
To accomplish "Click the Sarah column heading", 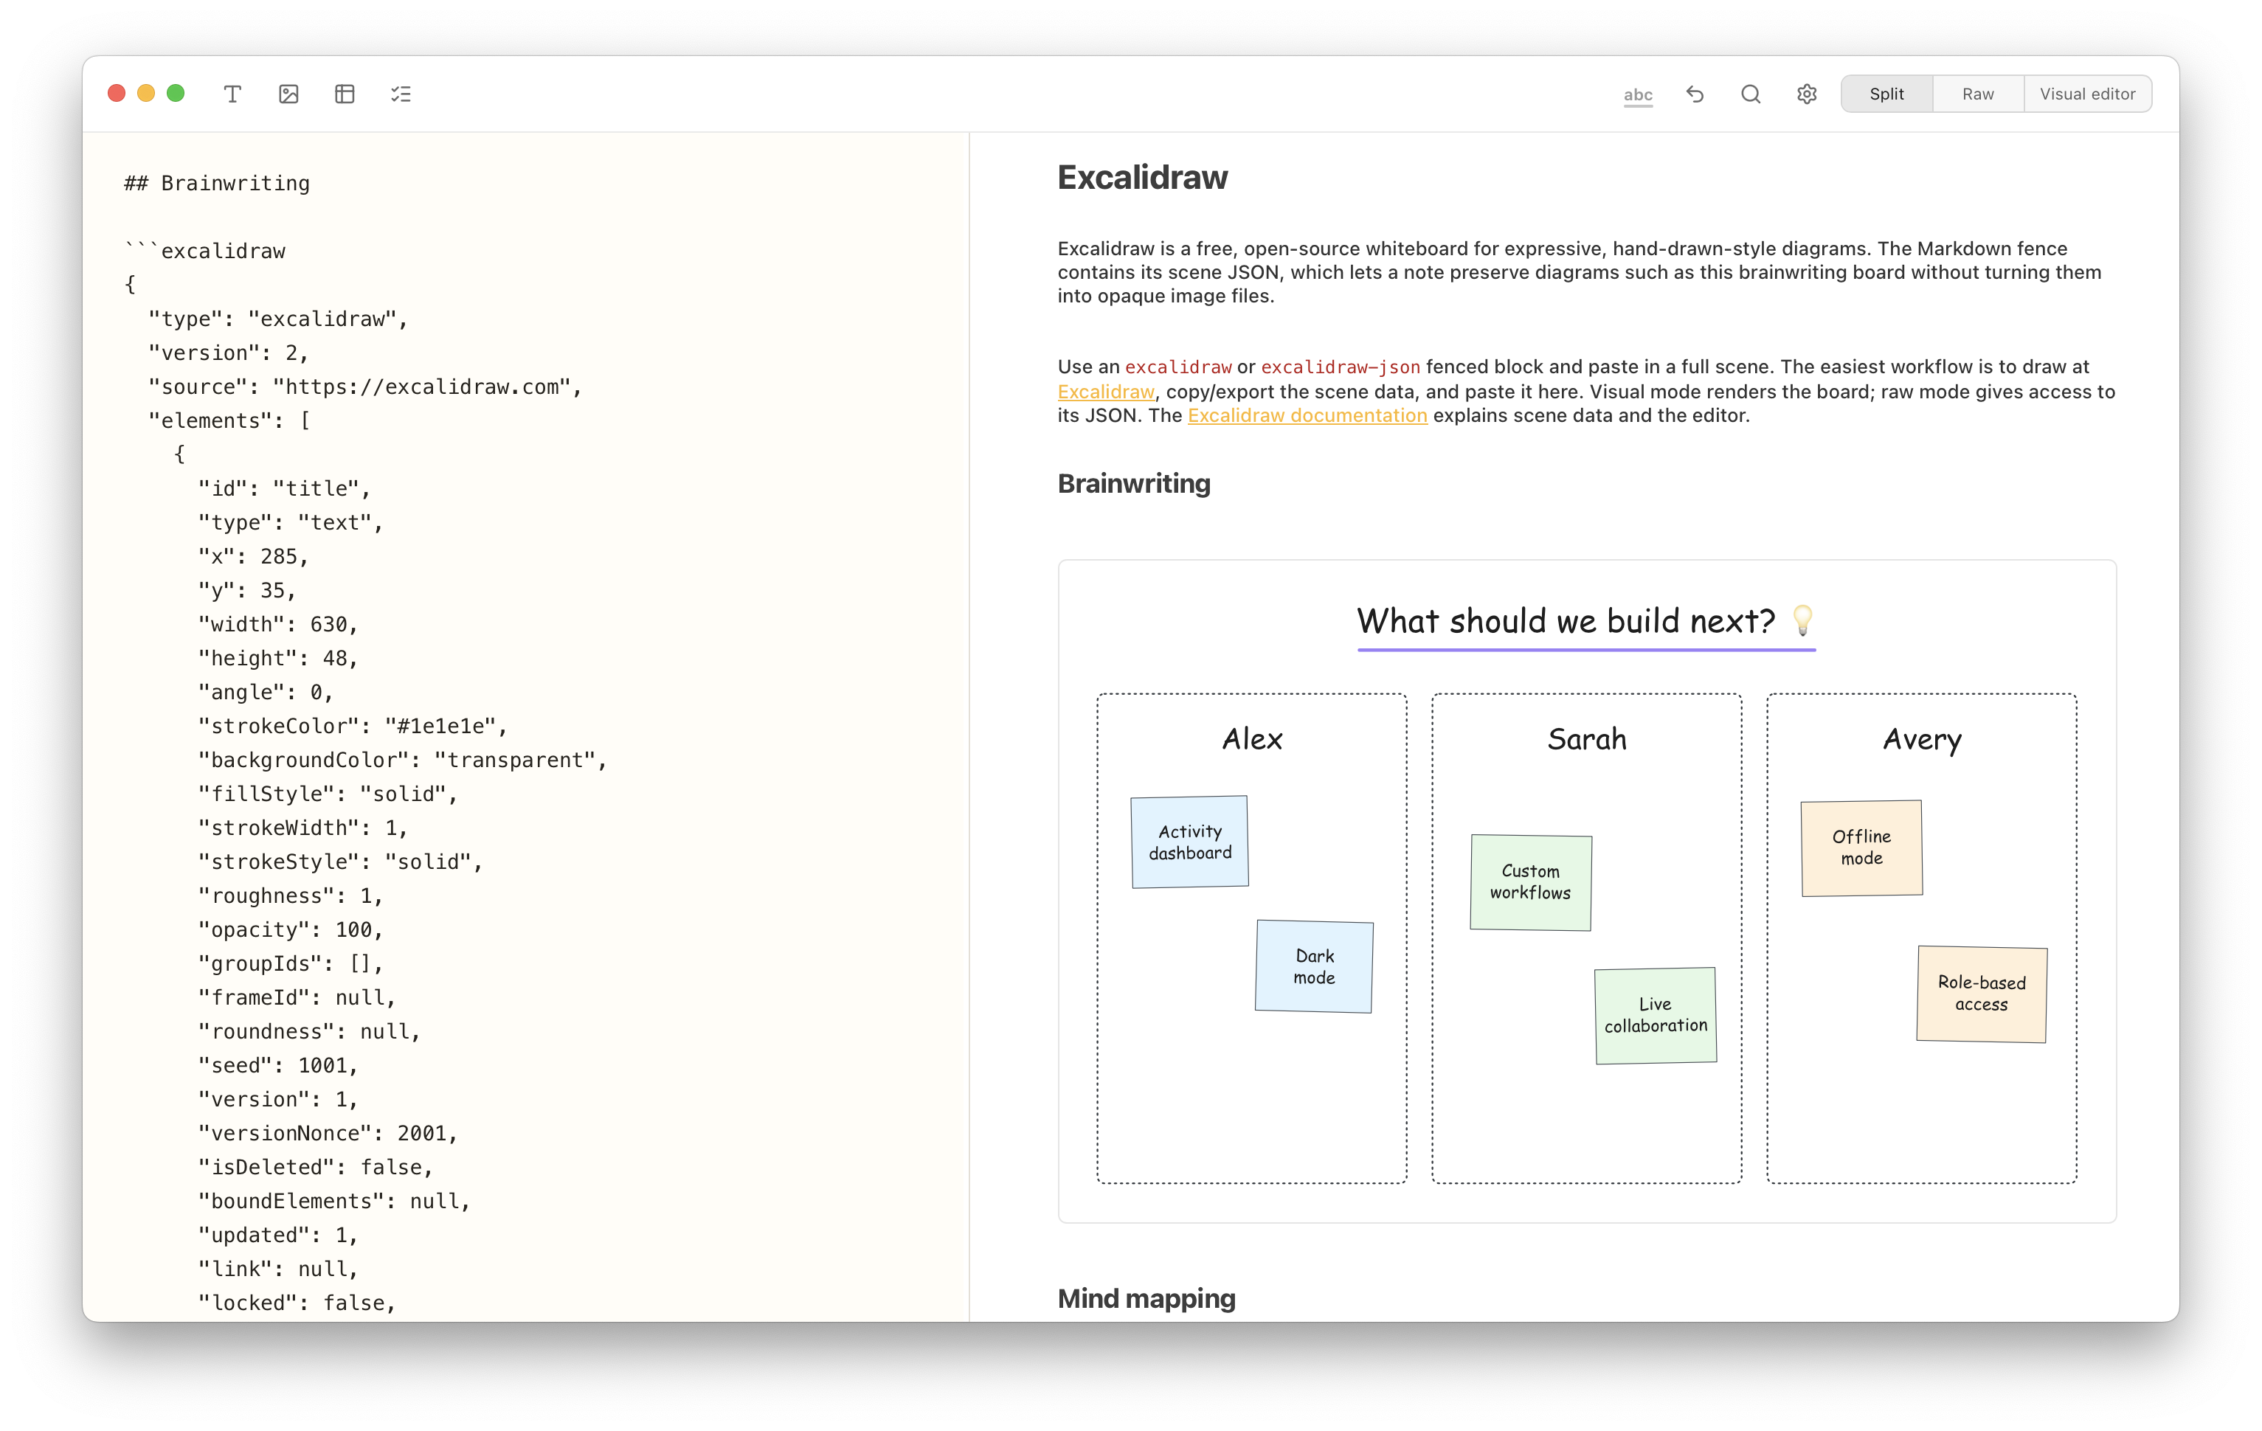I will [1587, 739].
